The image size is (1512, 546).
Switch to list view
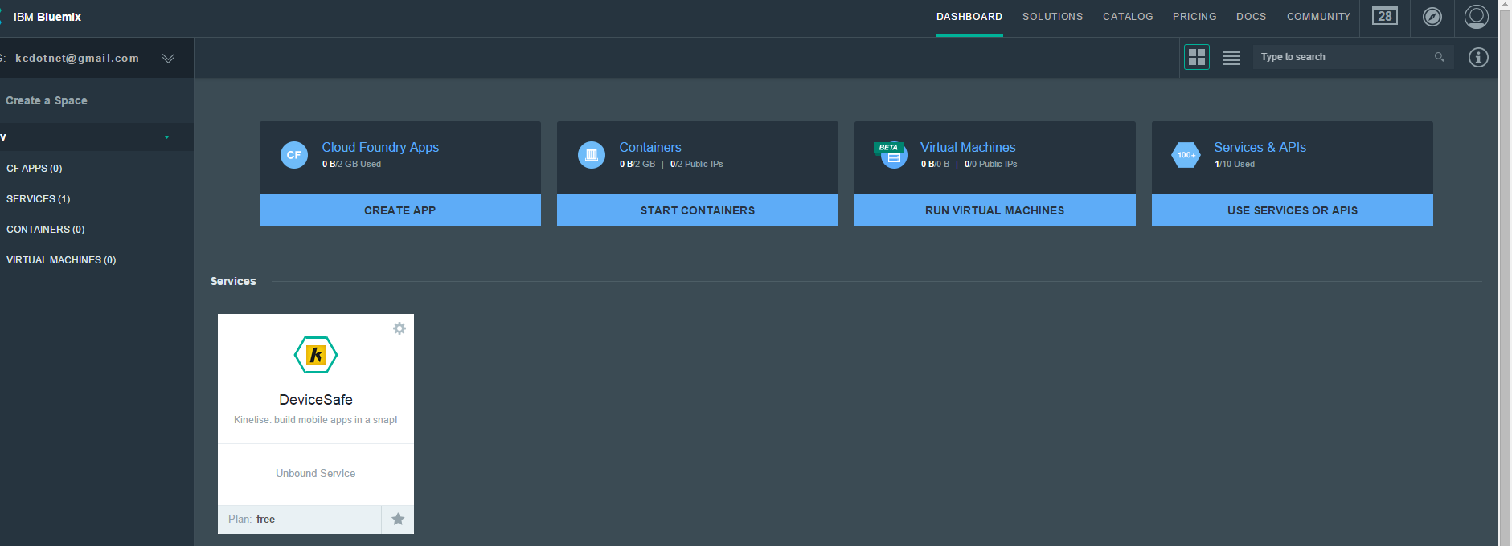point(1231,58)
